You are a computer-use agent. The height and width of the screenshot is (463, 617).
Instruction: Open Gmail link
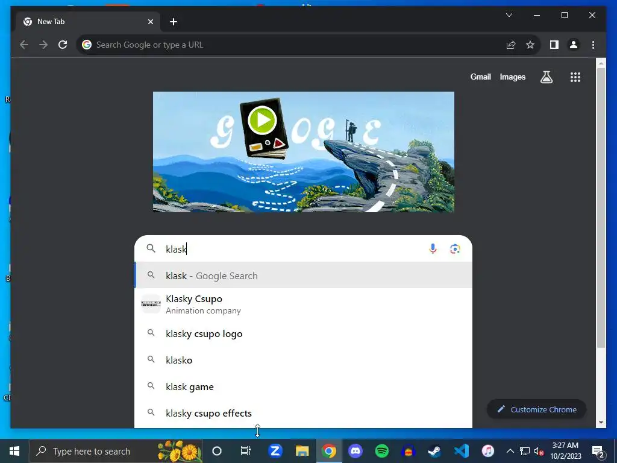pos(480,77)
